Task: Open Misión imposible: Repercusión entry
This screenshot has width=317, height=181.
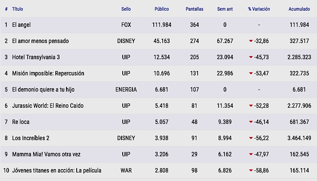Action: pos(48,73)
